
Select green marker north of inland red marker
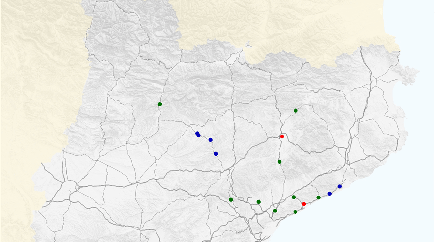296,111
